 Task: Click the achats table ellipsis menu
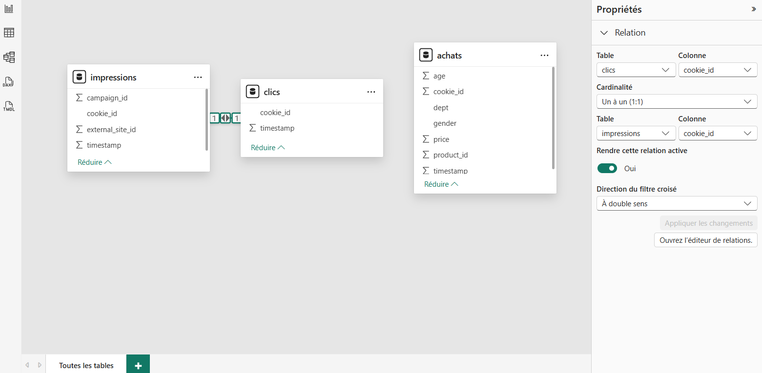click(x=544, y=55)
